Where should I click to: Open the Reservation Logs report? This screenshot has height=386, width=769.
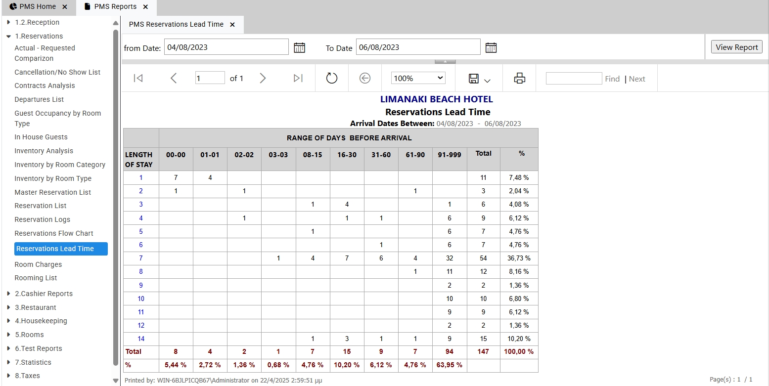42,219
